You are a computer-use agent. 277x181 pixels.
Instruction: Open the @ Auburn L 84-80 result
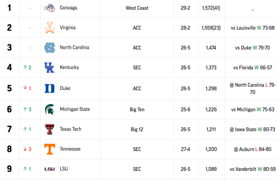(253, 149)
